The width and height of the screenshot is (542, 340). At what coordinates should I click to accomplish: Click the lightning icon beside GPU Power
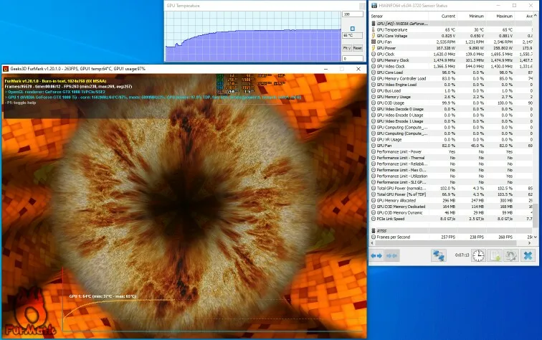[x=374, y=48]
